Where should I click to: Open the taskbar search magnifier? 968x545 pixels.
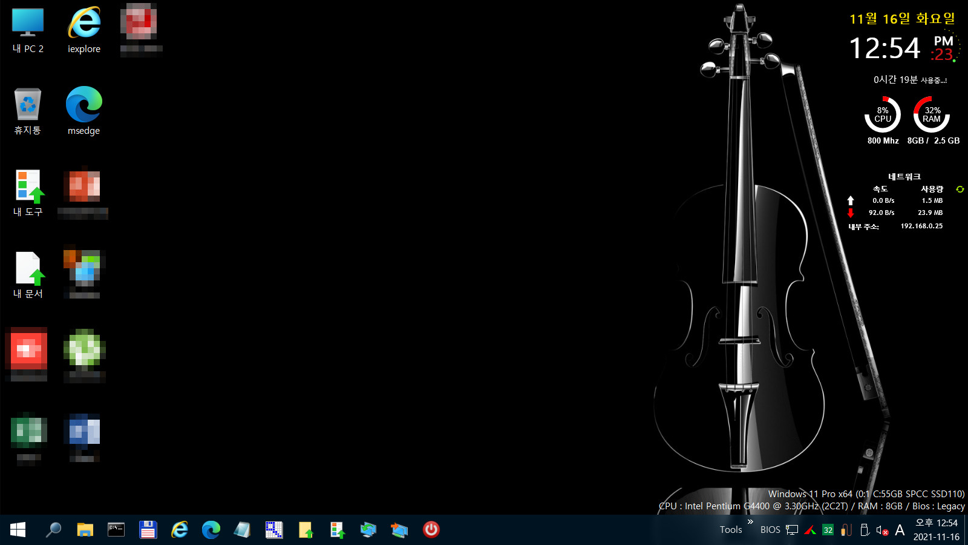pos(53,530)
